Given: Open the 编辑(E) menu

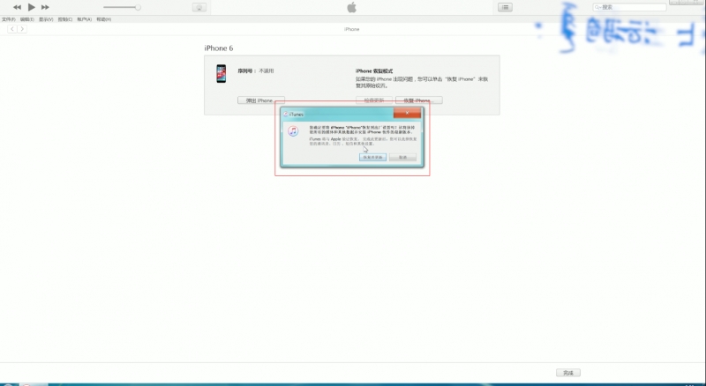Looking at the screenshot, I should coord(27,19).
